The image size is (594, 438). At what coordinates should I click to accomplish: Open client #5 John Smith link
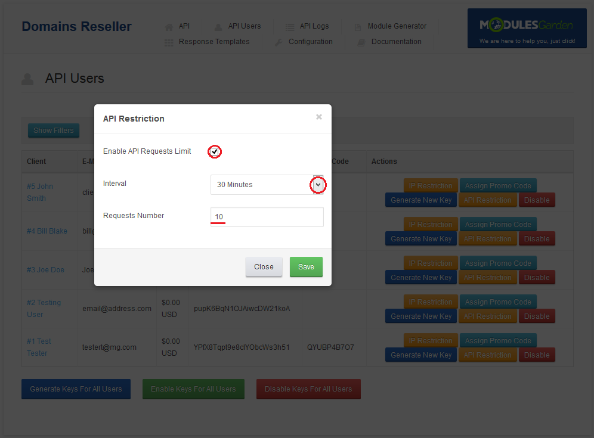click(40, 192)
